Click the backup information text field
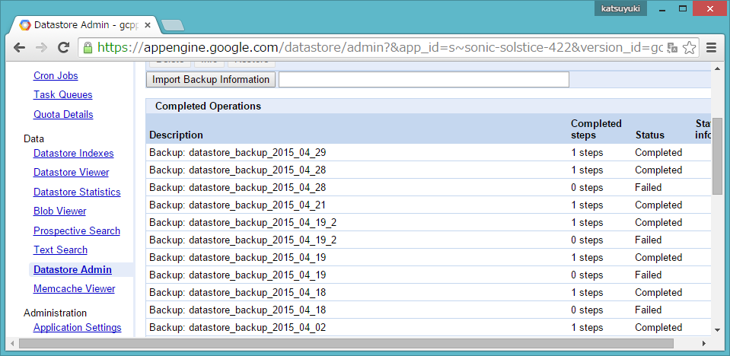 pyautogui.click(x=424, y=80)
